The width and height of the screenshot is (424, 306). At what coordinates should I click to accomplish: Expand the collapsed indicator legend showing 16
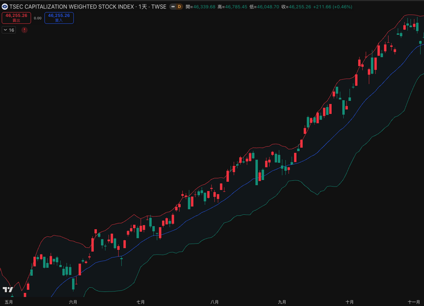click(9, 30)
